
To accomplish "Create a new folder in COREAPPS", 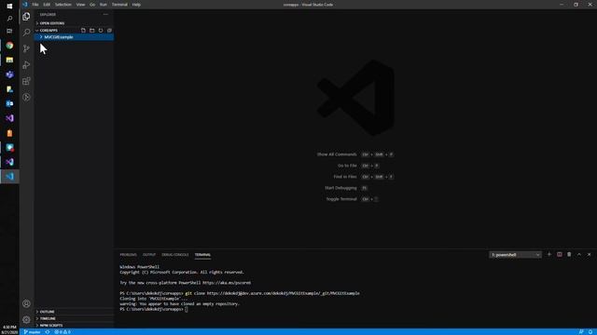I will [x=91, y=30].
